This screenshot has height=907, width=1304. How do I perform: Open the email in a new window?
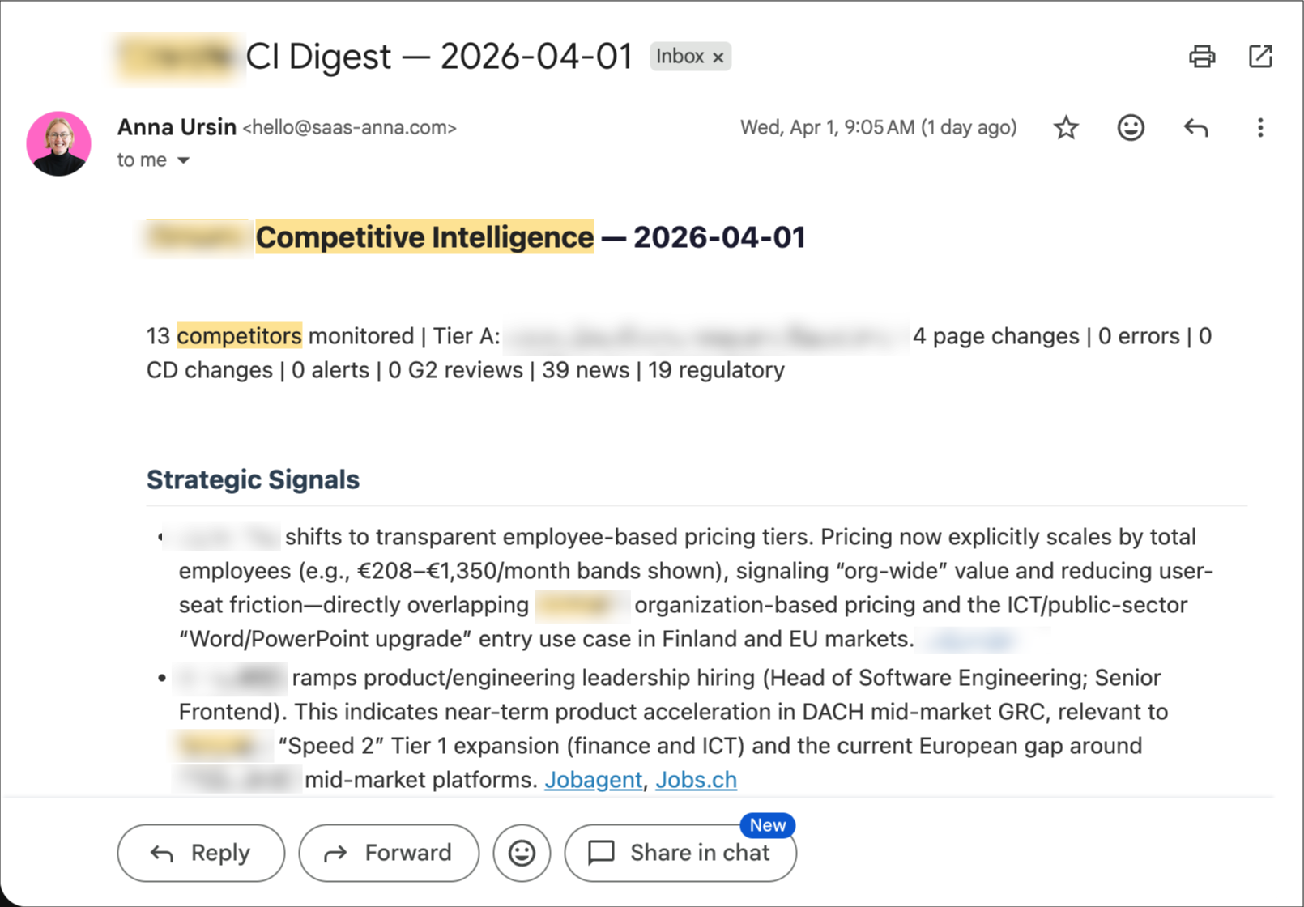[x=1260, y=57]
